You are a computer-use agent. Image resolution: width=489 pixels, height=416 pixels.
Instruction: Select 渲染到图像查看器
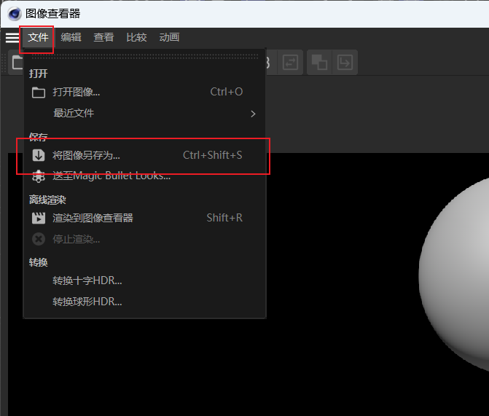point(145,218)
